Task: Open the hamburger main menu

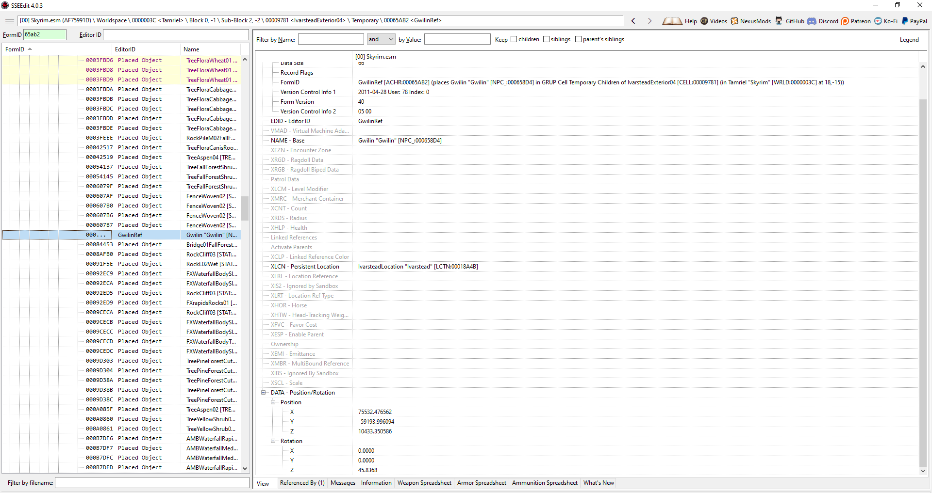Action: coord(9,21)
